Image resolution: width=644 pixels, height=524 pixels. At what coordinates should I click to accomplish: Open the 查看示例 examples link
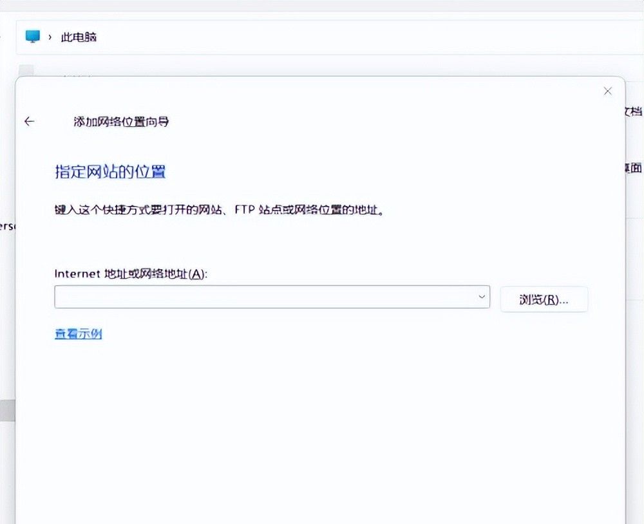point(77,333)
